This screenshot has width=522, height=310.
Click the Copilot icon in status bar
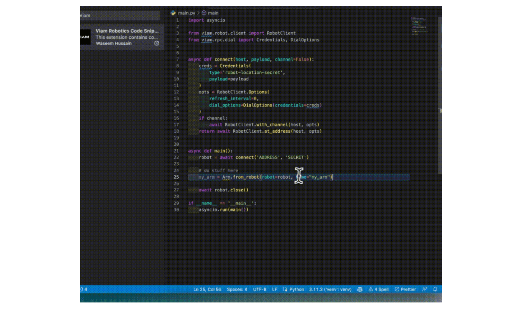(x=360, y=289)
